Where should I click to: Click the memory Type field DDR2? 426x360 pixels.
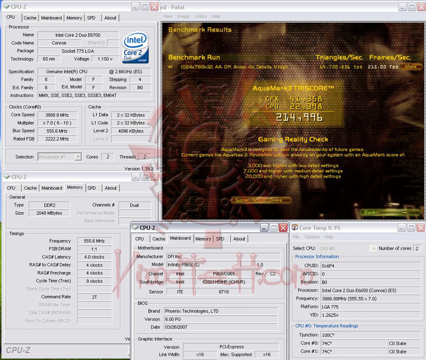[50, 205]
